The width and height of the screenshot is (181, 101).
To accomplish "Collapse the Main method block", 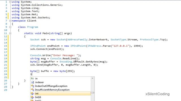I will click(x=10, y=33).
